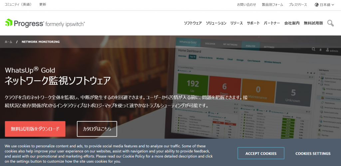Open the 更新 link
The image size is (341, 166).
[43, 4]
